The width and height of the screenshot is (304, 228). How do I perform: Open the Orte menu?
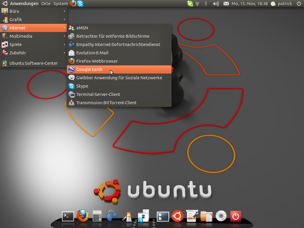coord(46,4)
